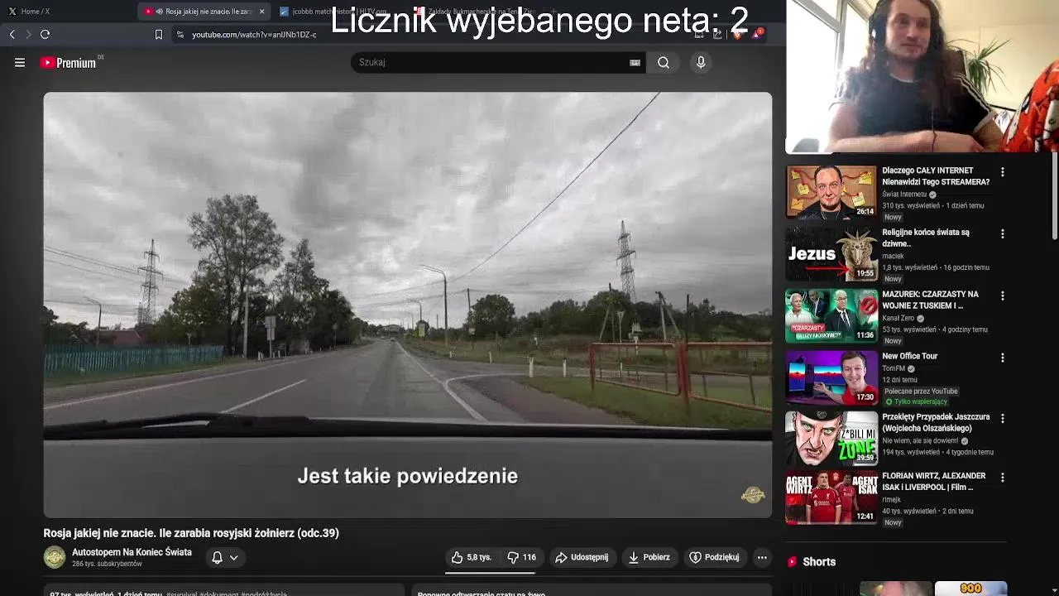Expand the notification bell subscription dropdown
The image size is (1059, 596).
tap(225, 557)
